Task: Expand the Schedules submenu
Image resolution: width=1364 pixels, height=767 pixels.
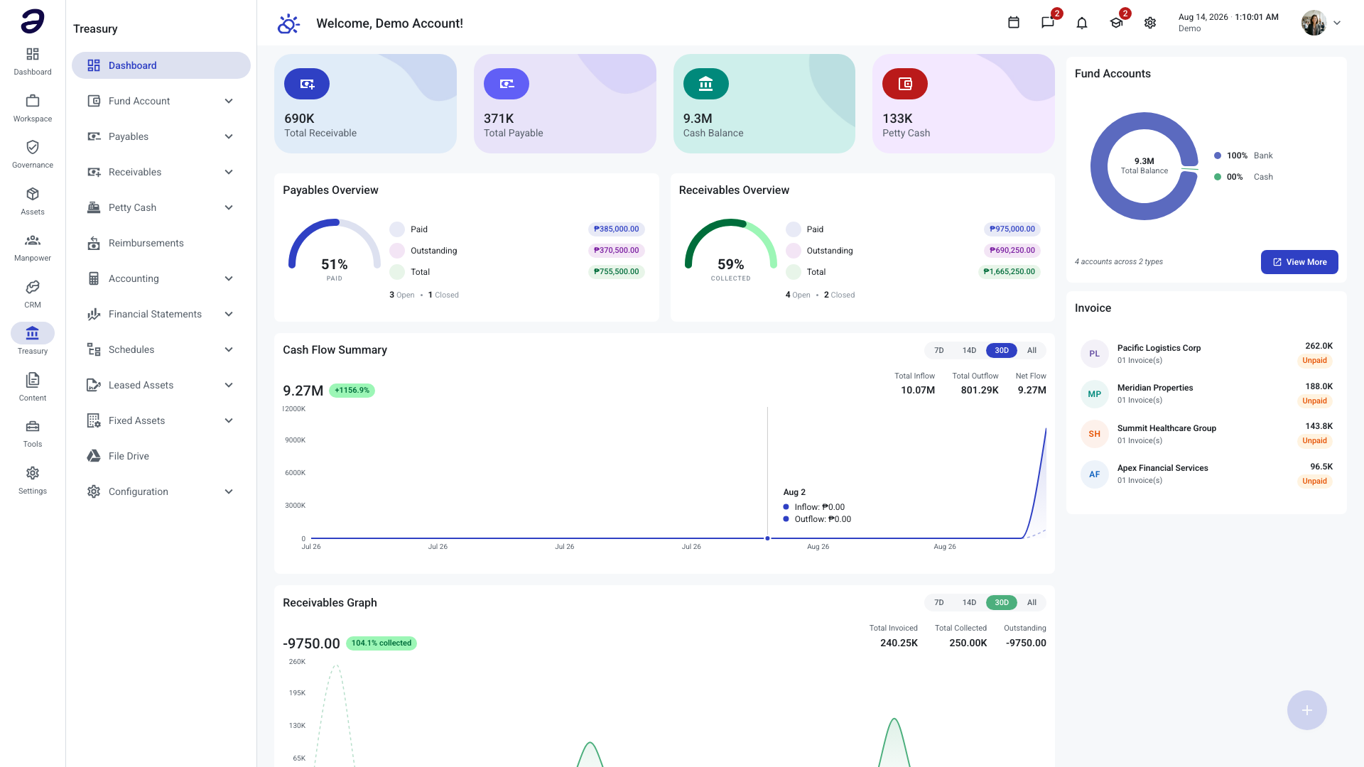Action: tap(229, 349)
